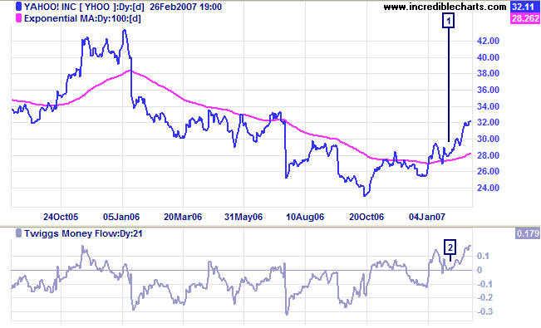
Task: Click the 26.00 price axis label
Action: pos(488,171)
